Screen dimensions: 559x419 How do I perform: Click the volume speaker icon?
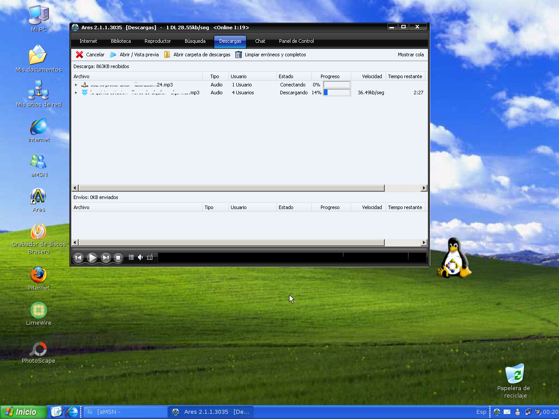point(140,258)
